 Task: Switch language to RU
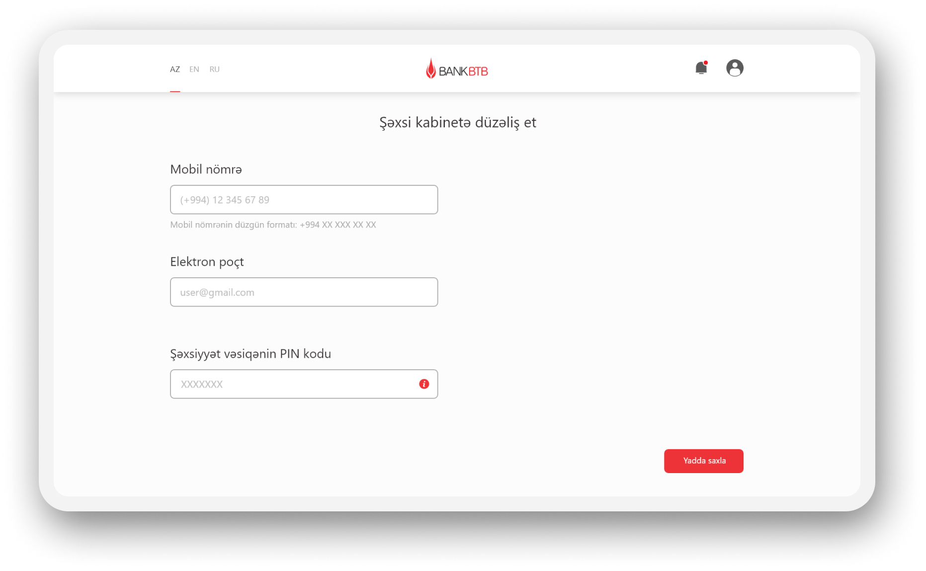[x=215, y=69]
